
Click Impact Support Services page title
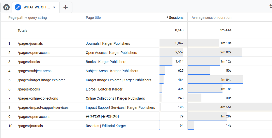[120, 108]
